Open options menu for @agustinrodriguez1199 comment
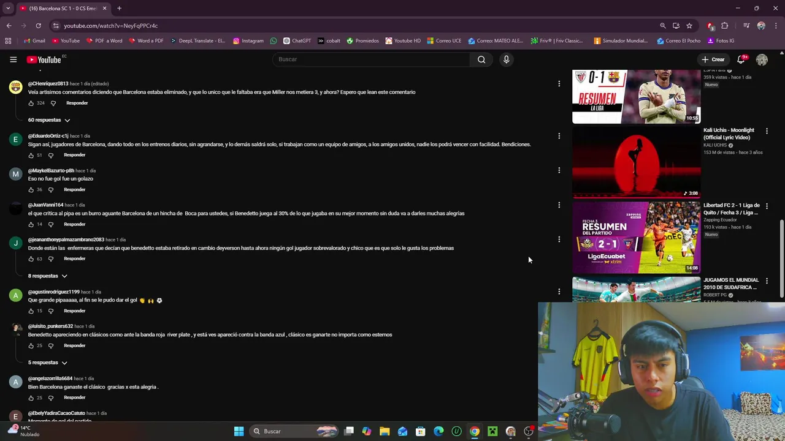Viewport: 785px width, 441px height. (x=559, y=292)
